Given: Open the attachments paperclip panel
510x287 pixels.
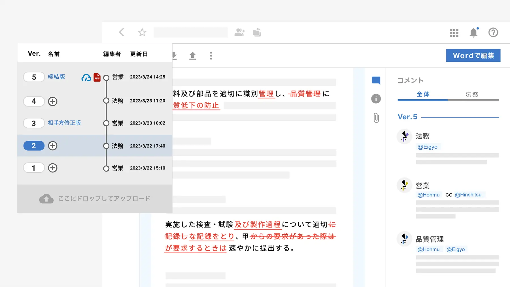Looking at the screenshot, I should (x=376, y=118).
